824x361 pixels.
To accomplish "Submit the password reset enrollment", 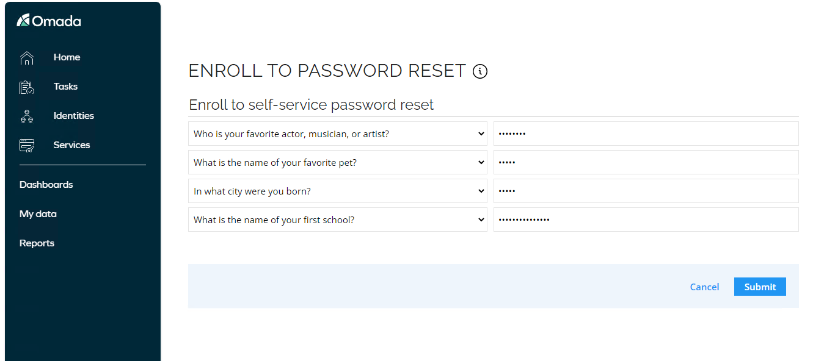I will (760, 287).
